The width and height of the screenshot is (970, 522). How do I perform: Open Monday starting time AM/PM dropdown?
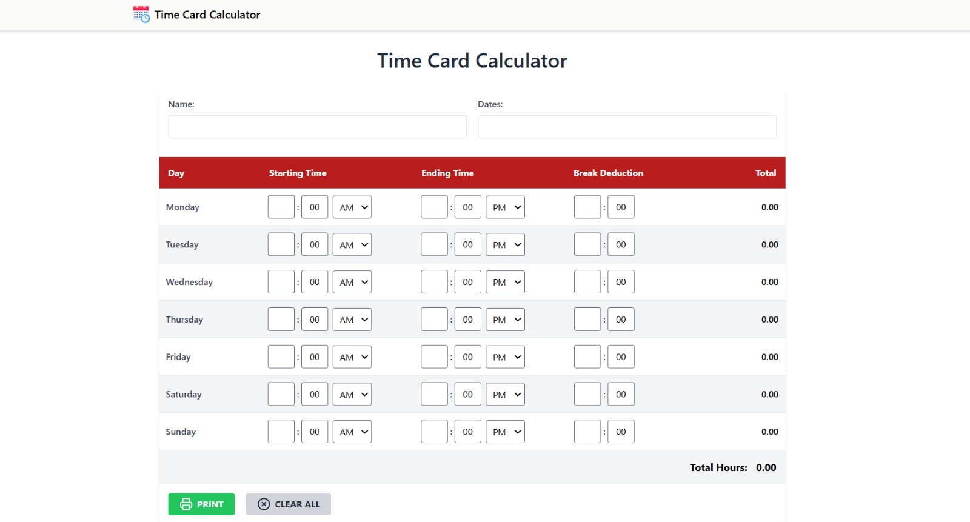pyautogui.click(x=352, y=207)
